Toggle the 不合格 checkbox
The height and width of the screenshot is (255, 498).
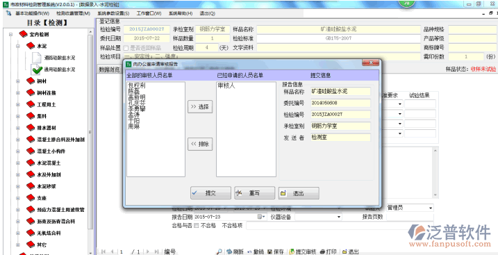[x=197, y=226]
